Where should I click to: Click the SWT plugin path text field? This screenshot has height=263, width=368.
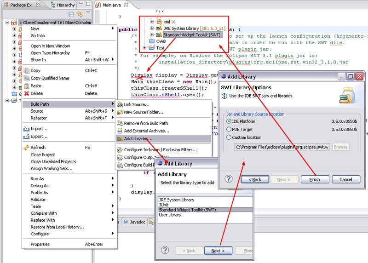(282, 147)
